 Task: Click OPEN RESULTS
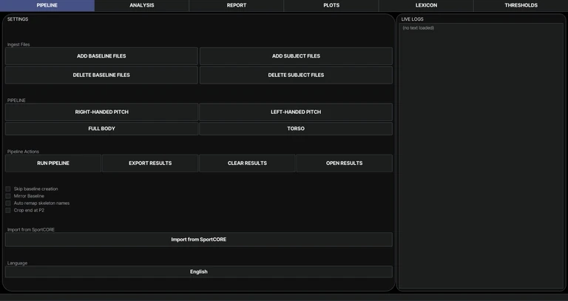pos(344,163)
